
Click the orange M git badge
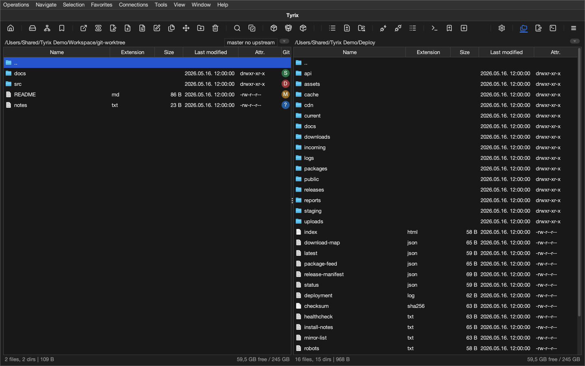click(286, 94)
